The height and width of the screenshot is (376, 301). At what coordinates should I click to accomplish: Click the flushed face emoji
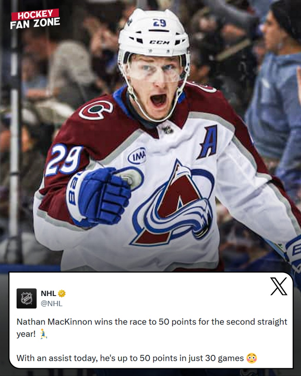click(x=252, y=358)
